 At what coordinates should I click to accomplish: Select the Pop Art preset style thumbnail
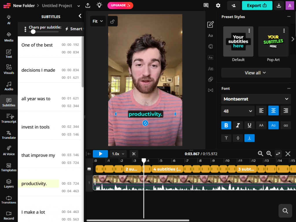273,41
